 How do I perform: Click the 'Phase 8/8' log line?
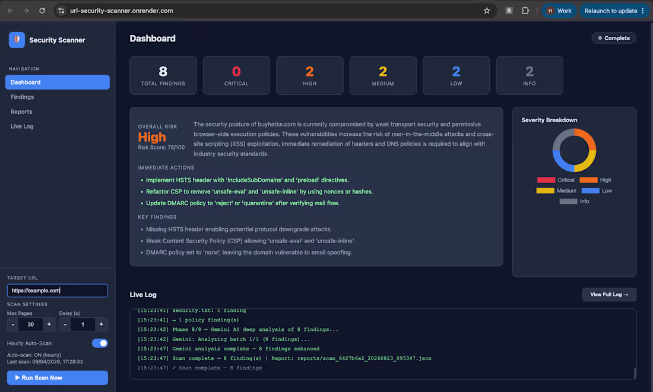tap(238, 330)
